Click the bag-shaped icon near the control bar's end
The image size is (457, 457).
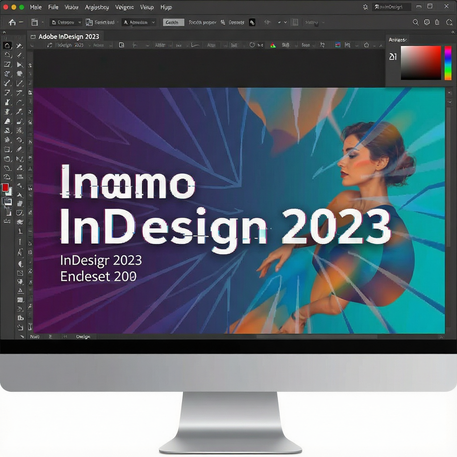366,45
